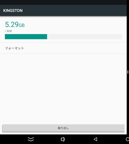The width and height of the screenshot is (129, 144).
Task: Click the teal GB unit beside 5.29
Action: 22,25
